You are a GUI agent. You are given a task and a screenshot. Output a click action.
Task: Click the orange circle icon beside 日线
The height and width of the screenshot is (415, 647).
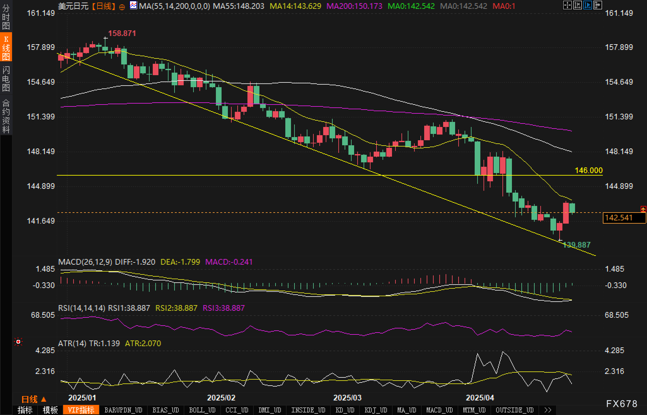122,7
